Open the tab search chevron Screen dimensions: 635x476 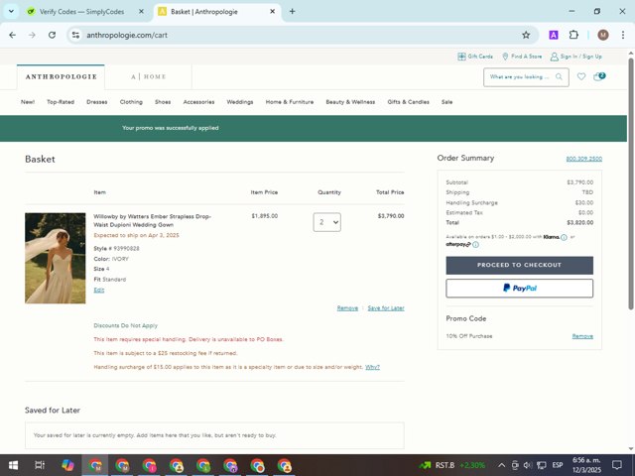coord(11,11)
